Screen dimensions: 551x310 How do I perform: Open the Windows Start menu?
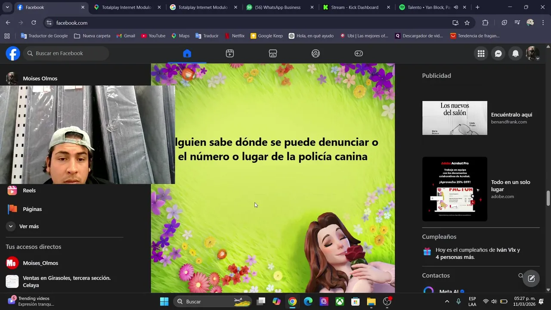pos(164,301)
